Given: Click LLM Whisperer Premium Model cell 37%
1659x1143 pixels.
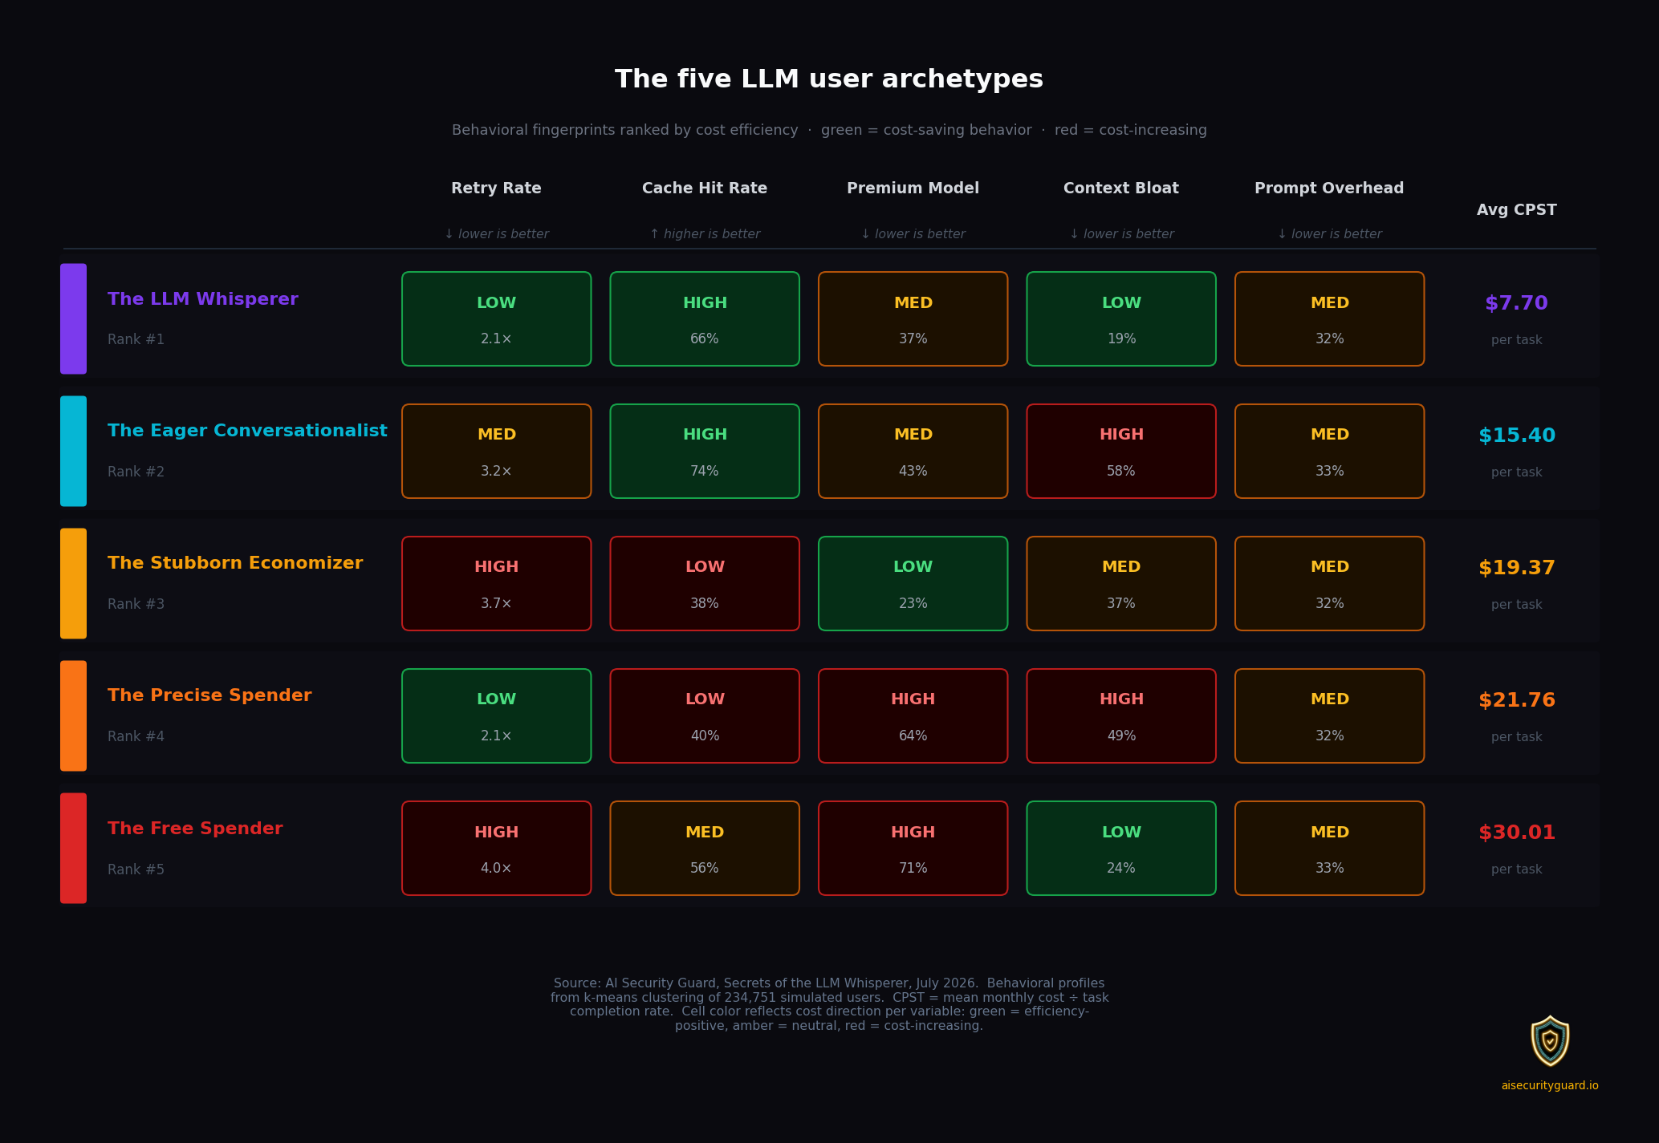Looking at the screenshot, I should (913, 318).
